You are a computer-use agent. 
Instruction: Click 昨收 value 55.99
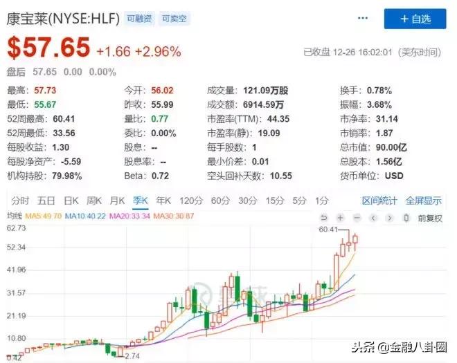162,104
